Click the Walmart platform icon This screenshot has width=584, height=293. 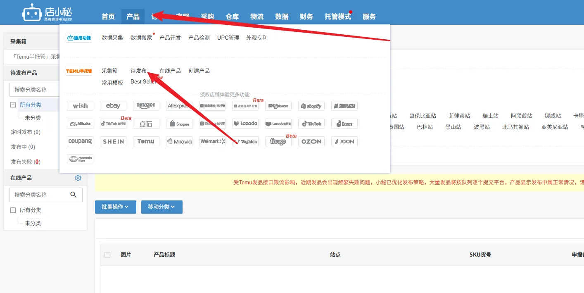click(x=212, y=141)
